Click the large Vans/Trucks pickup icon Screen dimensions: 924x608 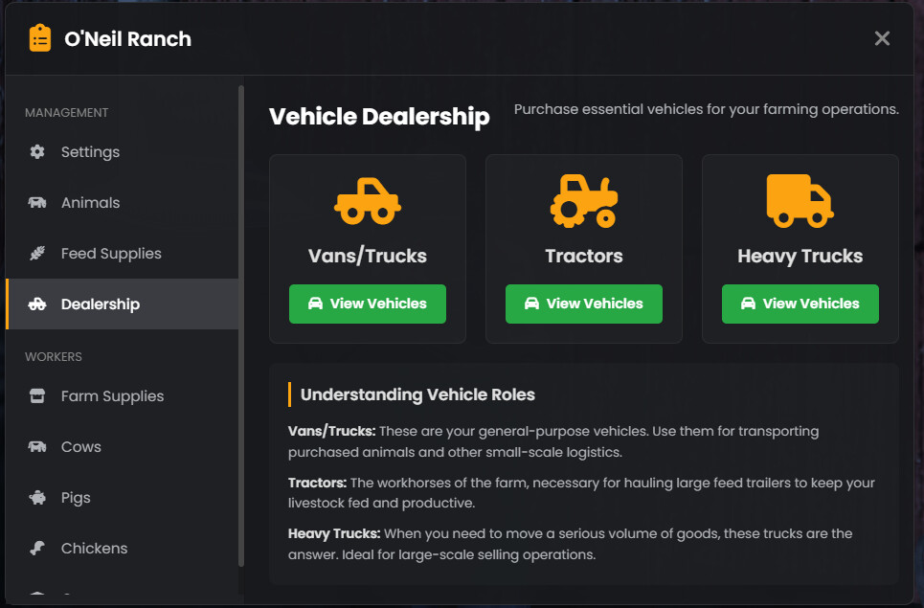click(368, 201)
